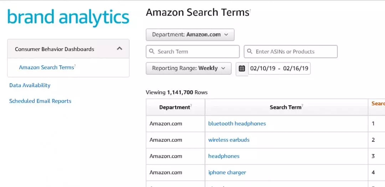Click the Department column header
Image resolution: width=385 pixels, height=187 pixels.
click(175, 107)
